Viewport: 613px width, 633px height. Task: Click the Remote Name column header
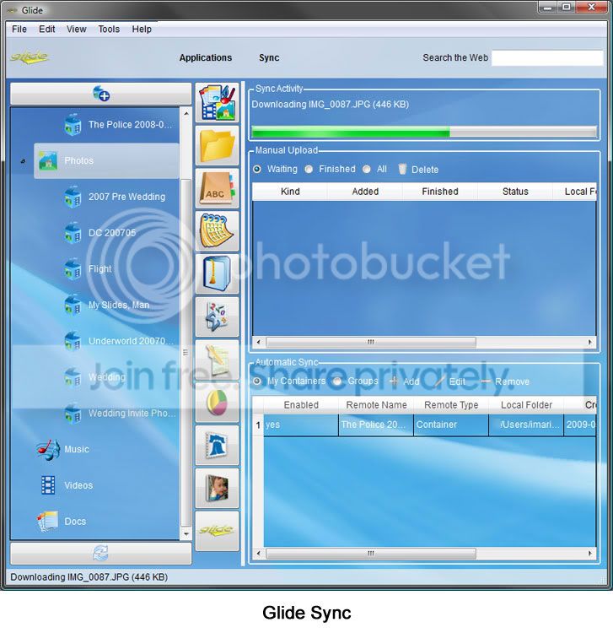[376, 405]
